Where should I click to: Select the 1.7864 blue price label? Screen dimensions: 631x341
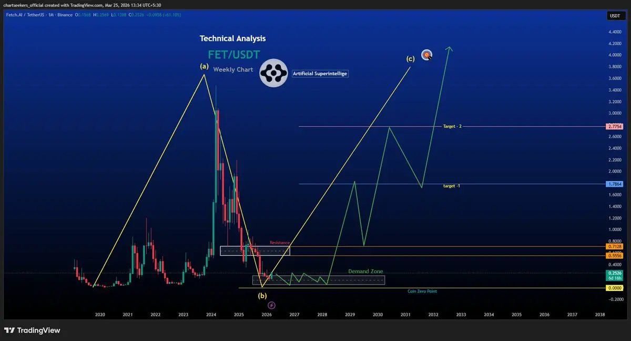[x=614, y=184]
